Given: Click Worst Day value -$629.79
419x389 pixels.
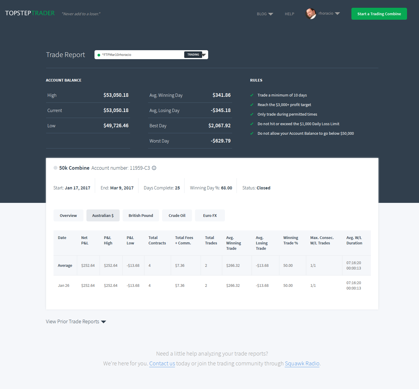Looking at the screenshot, I should pyautogui.click(x=221, y=141).
